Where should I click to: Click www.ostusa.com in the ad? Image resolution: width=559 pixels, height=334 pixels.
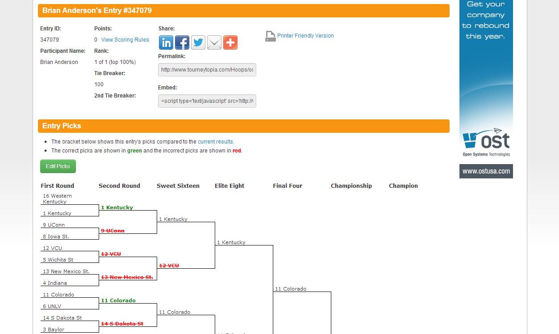[486, 171]
